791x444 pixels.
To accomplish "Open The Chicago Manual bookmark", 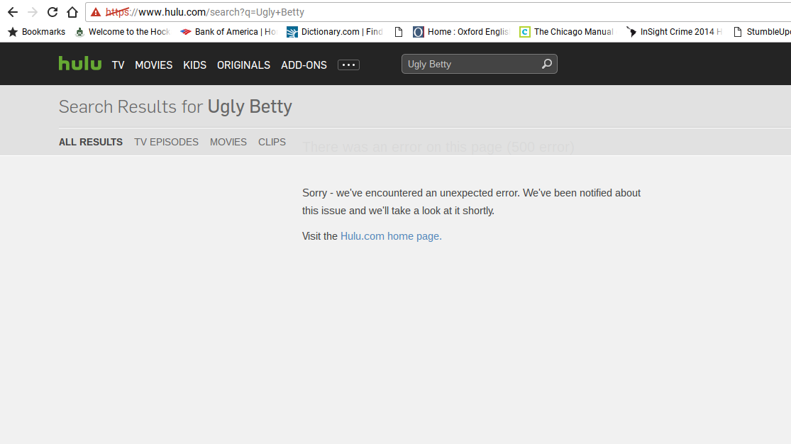I will coord(567,32).
